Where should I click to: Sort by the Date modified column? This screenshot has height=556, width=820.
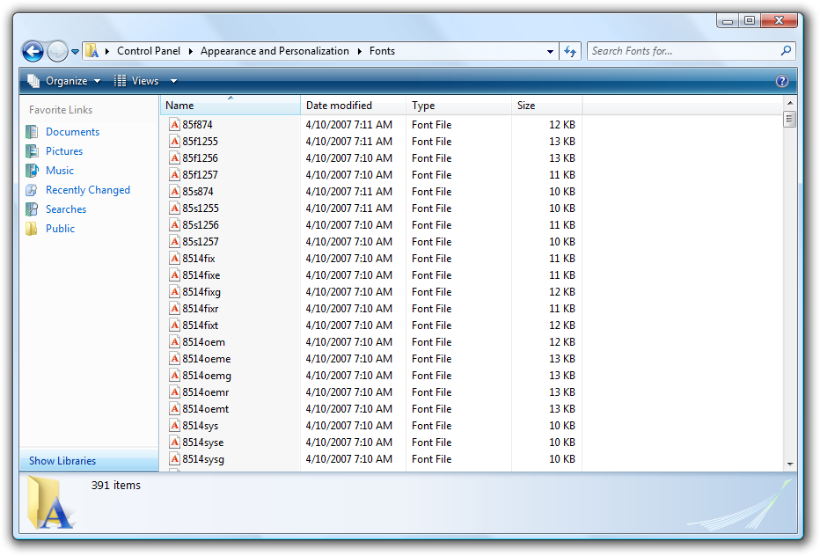(353, 106)
